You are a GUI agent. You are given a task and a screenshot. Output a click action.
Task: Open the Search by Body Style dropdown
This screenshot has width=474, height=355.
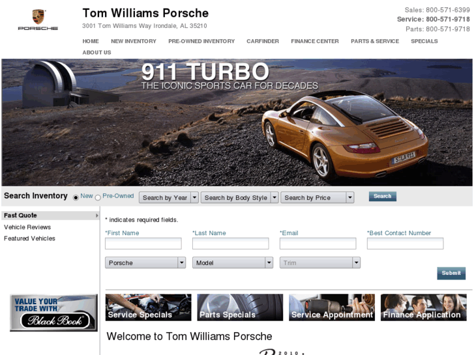[239, 197]
